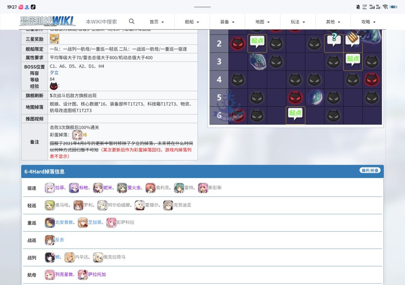Viewport: 405px width, 285px height.
Task: Click the 6-4Hard掉落信息 panel header
Action: pyautogui.click(x=202, y=172)
